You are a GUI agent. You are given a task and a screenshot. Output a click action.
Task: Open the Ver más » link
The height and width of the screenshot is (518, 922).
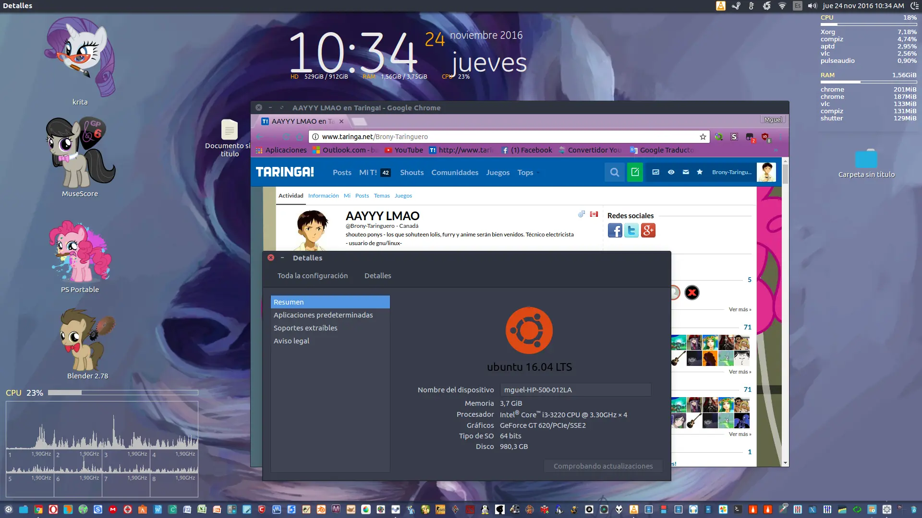739,309
